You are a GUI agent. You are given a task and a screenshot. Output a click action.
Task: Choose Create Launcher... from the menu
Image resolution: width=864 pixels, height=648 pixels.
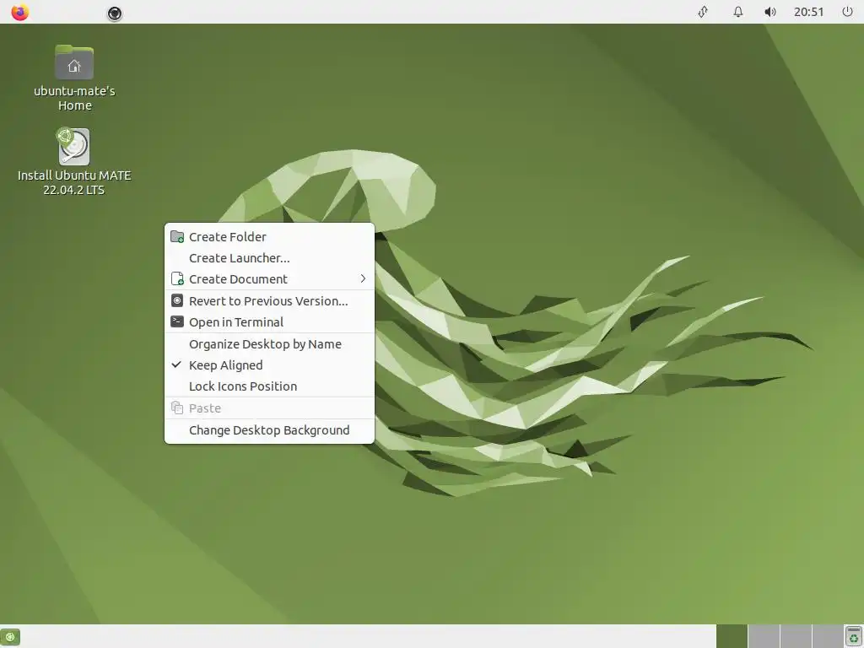(269, 258)
